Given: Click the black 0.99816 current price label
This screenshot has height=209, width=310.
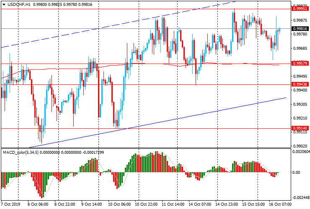Looking at the screenshot, I should (x=300, y=28).
